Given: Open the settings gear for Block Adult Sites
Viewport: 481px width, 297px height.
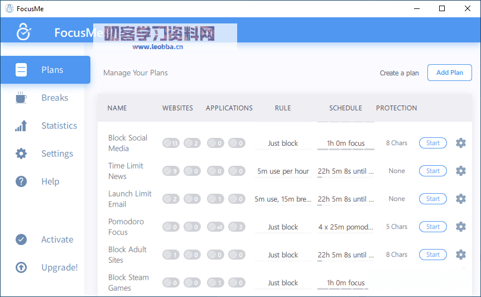Looking at the screenshot, I should (x=461, y=255).
